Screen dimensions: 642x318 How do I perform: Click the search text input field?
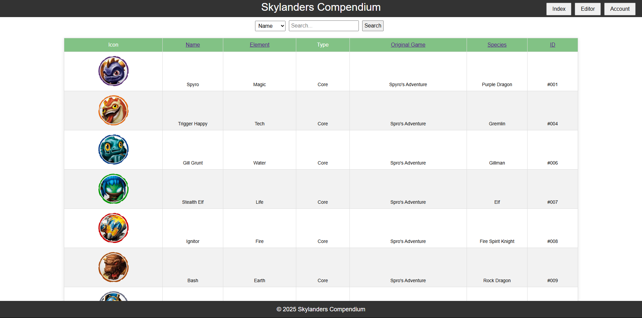tap(323, 26)
